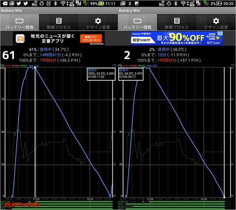
Task: Tap the 20:20 clock in right status bar
Action: click(228, 4)
